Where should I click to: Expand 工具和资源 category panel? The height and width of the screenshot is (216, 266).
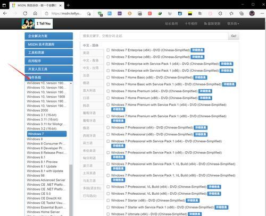point(49,53)
